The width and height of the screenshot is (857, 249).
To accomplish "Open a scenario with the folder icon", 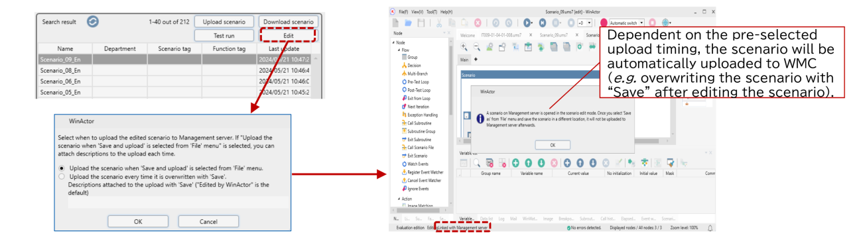I will (x=408, y=23).
